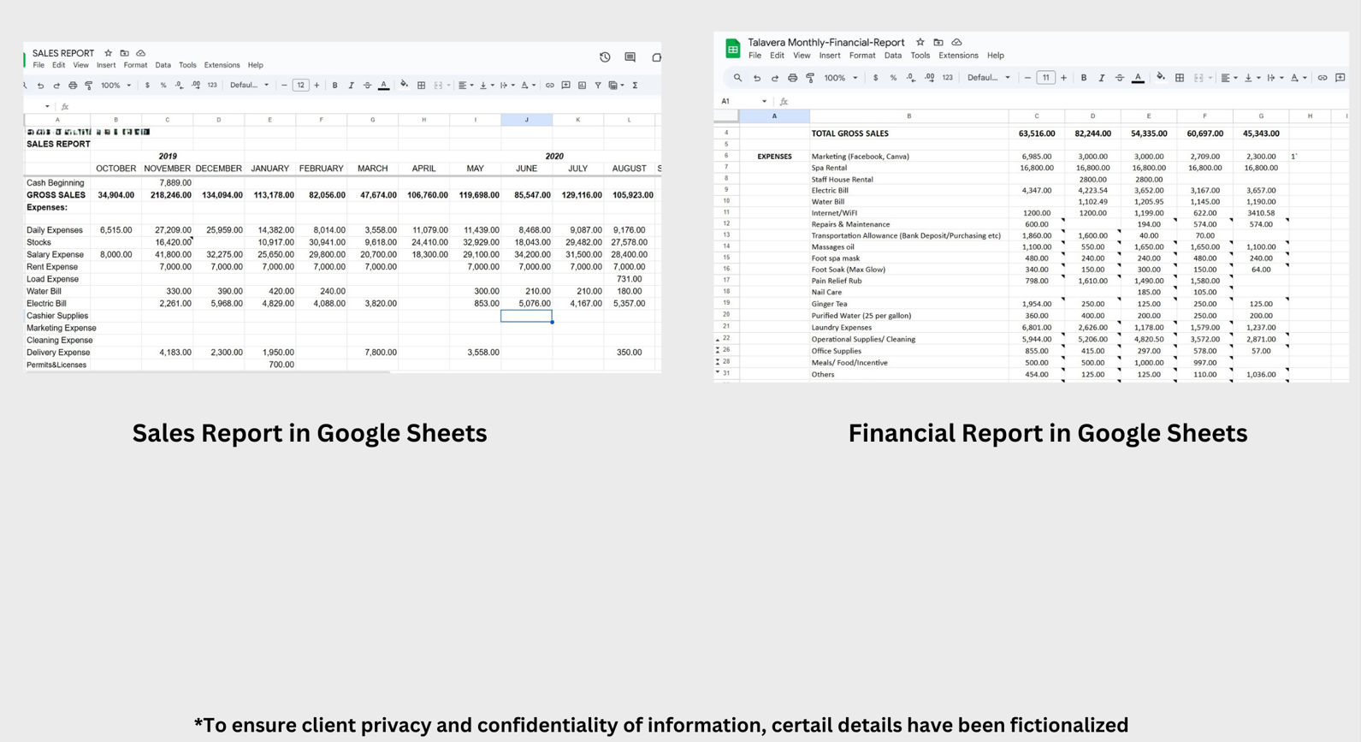Star the Talavera Monthly-Financial-Report
Image resolution: width=1361 pixels, height=742 pixels.
point(920,42)
